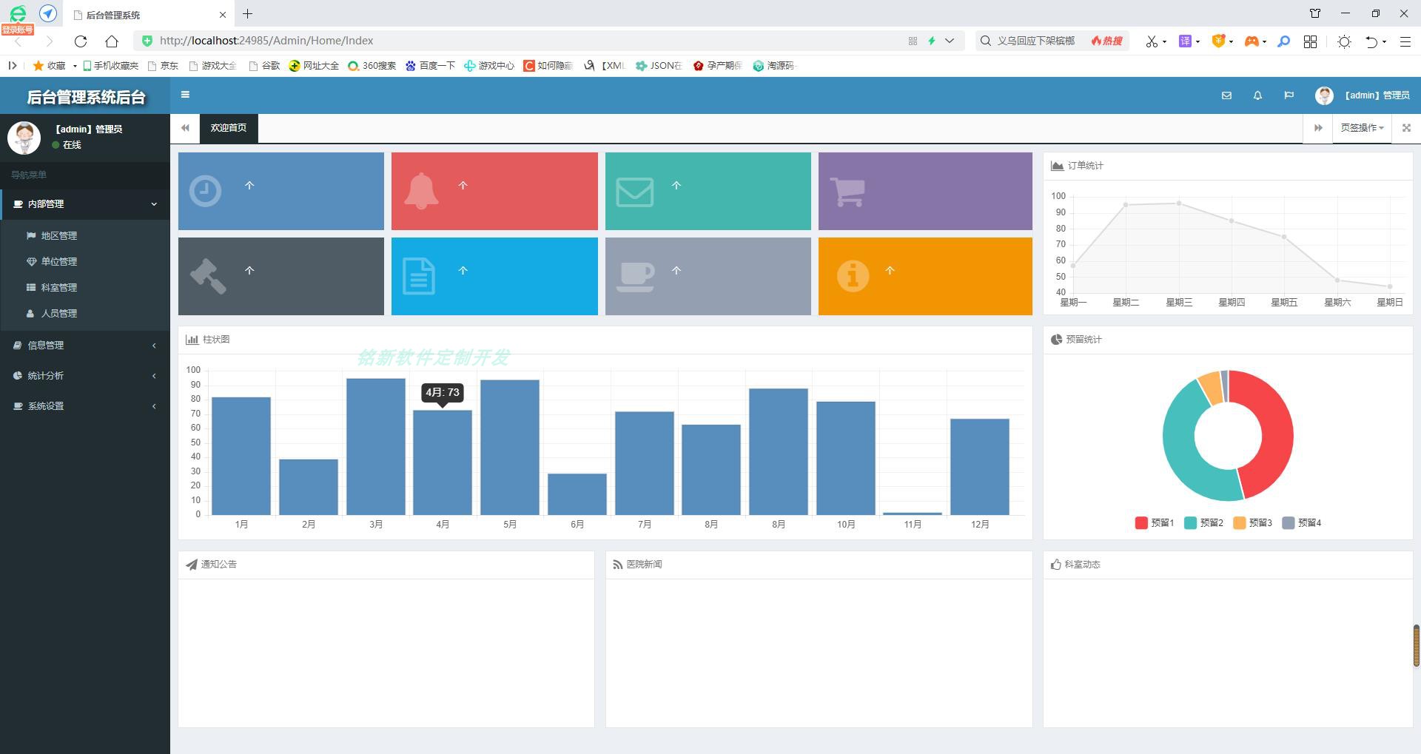
Task: Open the mail envelope icon in header
Action: coord(1226,95)
